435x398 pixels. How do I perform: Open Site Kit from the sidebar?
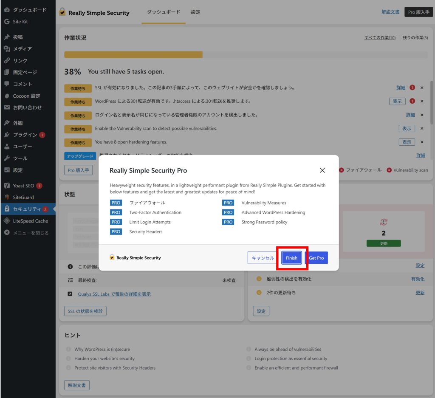click(x=20, y=22)
